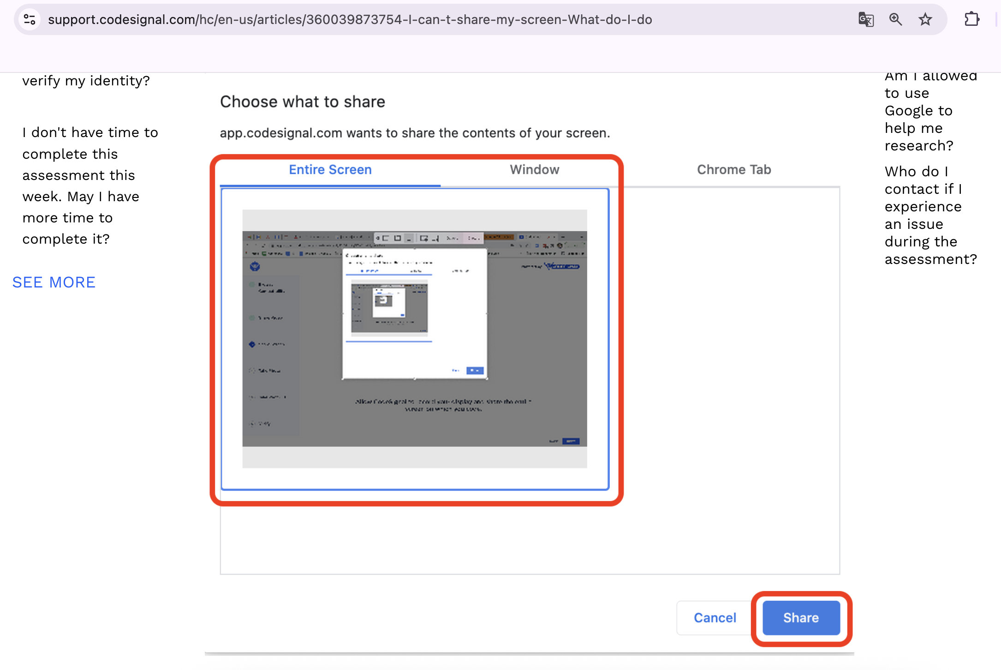
Task: Click the 'Choose what to share' heading
Action: coord(302,102)
